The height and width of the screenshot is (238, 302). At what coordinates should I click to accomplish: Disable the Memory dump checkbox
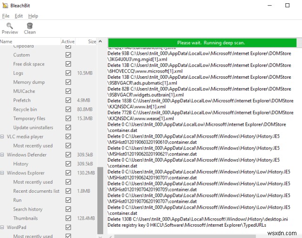68,82
